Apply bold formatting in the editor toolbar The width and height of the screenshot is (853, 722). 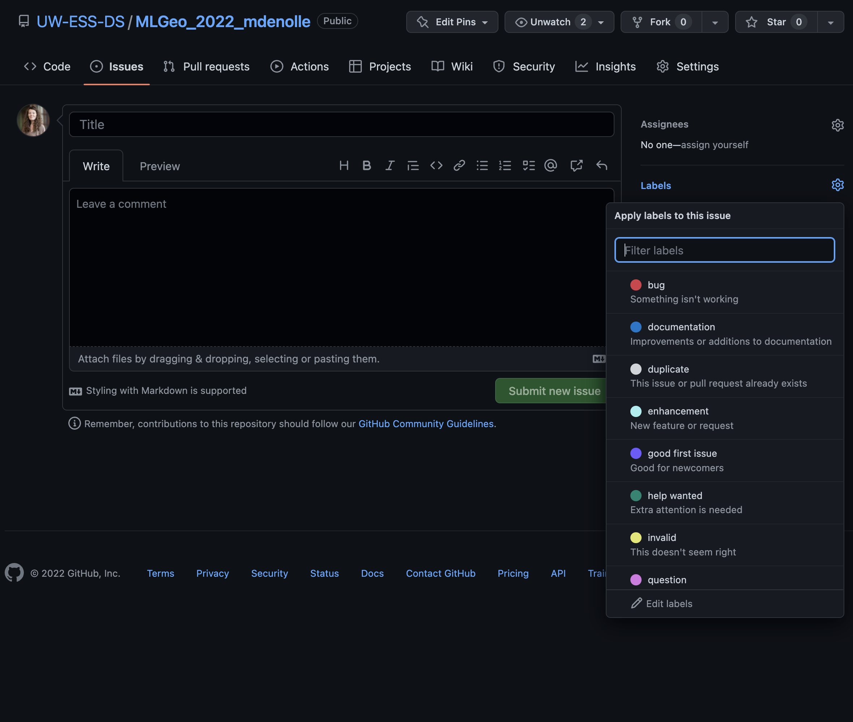(367, 166)
